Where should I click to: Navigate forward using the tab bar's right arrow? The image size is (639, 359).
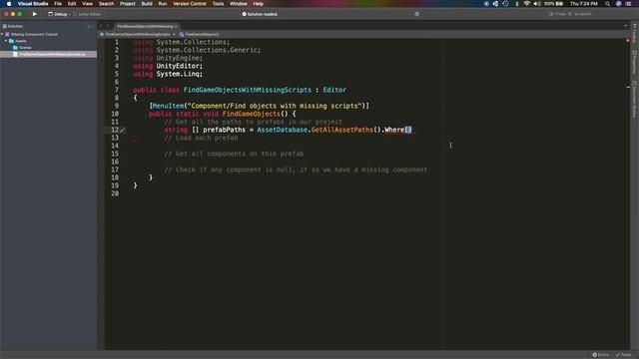[108, 26]
